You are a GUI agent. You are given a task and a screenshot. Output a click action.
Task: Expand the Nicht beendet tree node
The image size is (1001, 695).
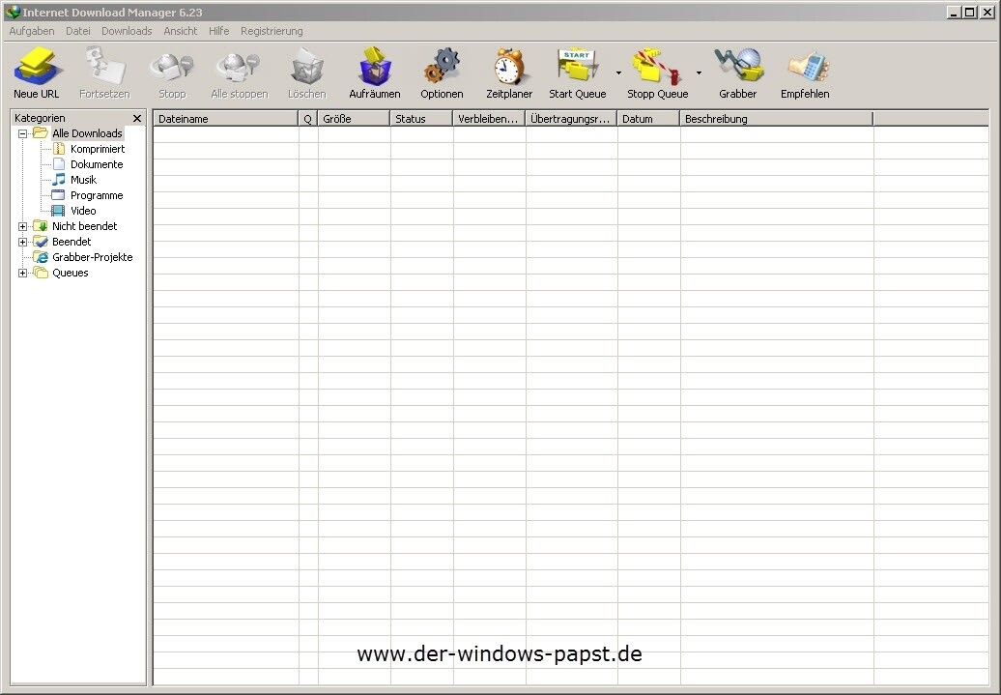23,226
